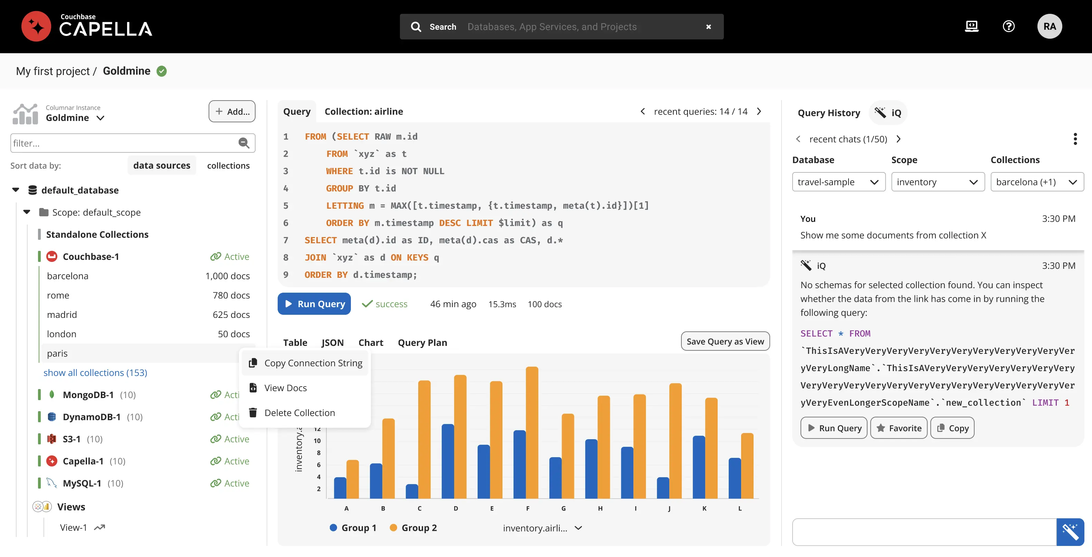Click the search magnifier icon in sidebar filter
The height and width of the screenshot is (557, 1092).
pyautogui.click(x=244, y=142)
